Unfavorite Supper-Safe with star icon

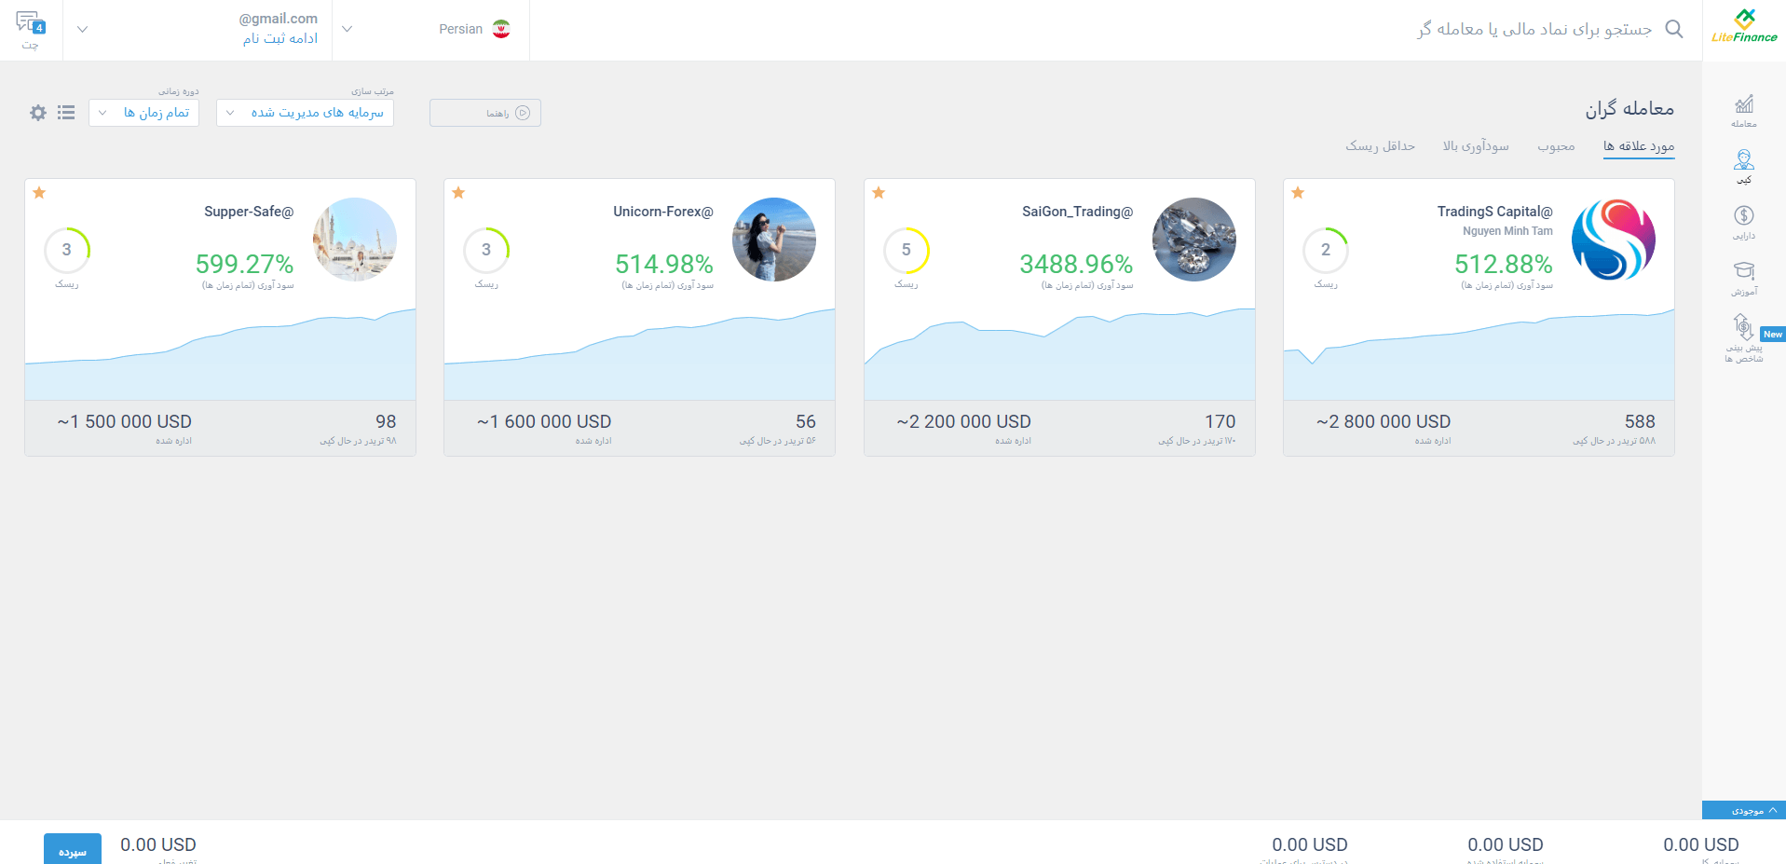coord(39,193)
